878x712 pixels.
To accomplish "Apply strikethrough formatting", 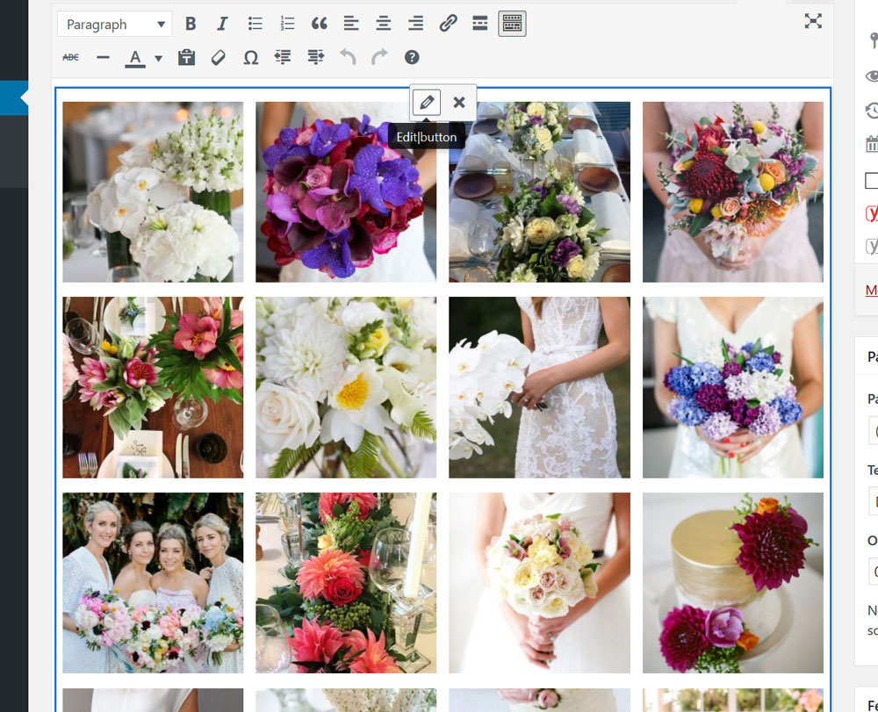I will click(x=70, y=57).
